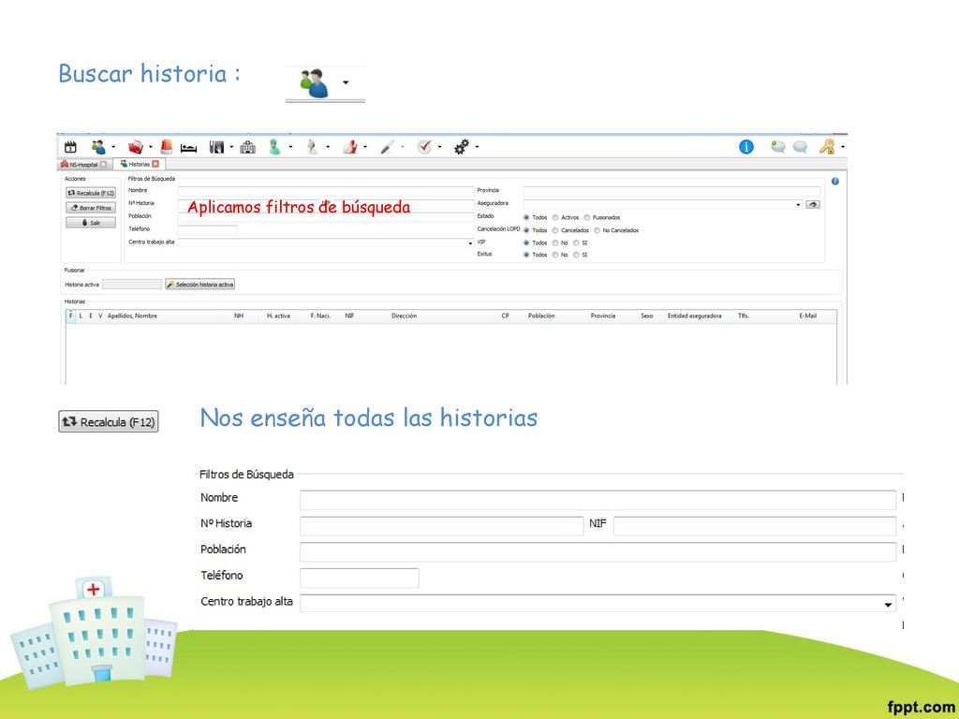The height and width of the screenshot is (719, 959).
Task: Click the red and white hand icon
Action: point(350,147)
